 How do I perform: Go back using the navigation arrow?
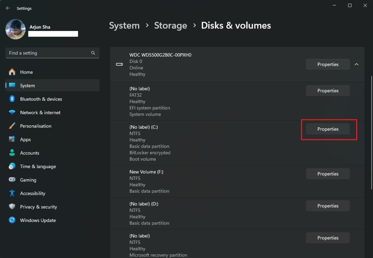click(x=8, y=8)
